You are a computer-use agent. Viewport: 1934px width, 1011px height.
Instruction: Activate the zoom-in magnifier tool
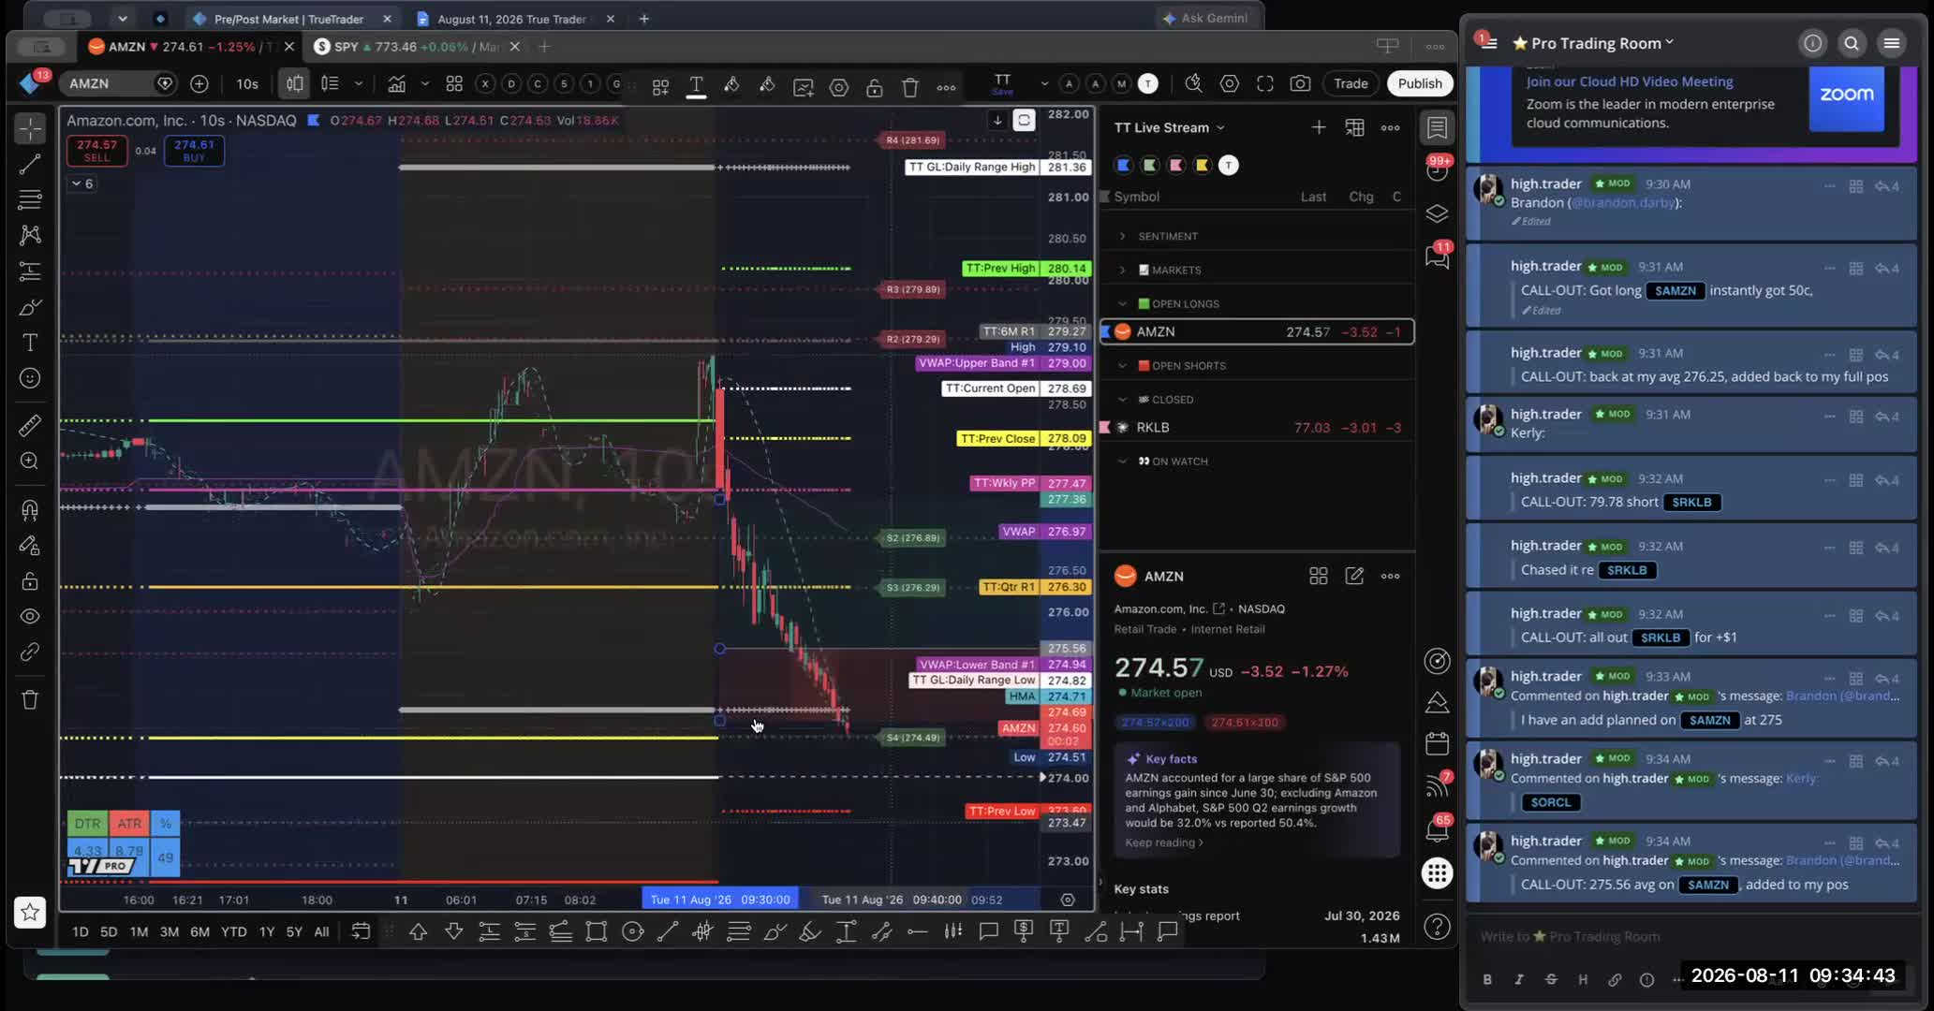click(x=30, y=461)
